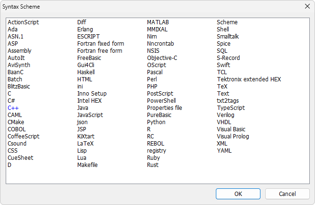Image resolution: width=315 pixels, height=205 pixels.
Task: Choose ActionScript at top of list
Action: click(23, 22)
